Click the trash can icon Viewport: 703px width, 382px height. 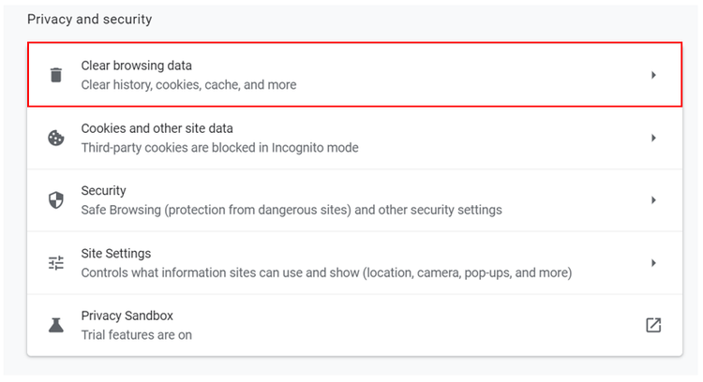[x=56, y=75]
